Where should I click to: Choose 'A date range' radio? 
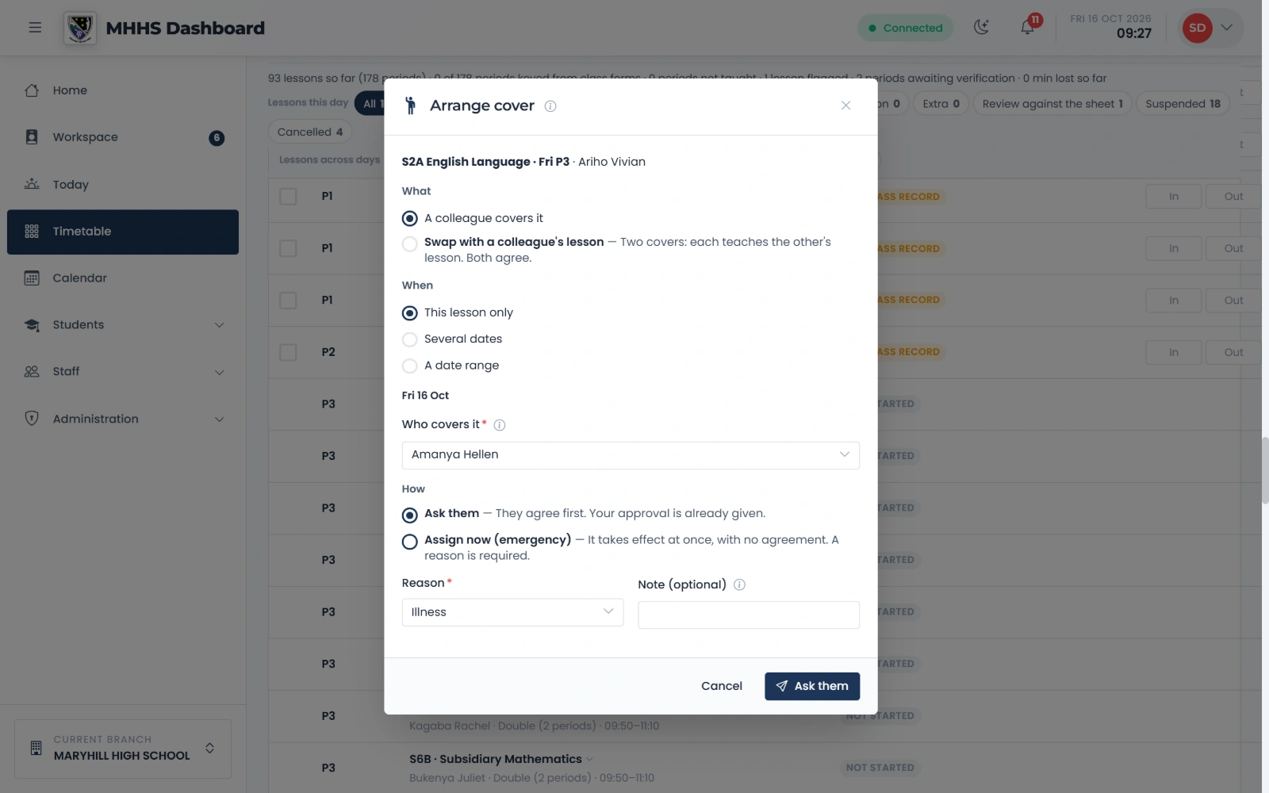pyautogui.click(x=410, y=366)
